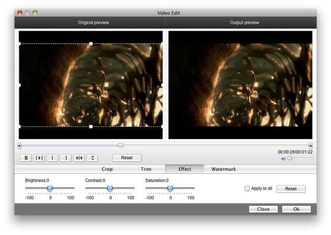Viewport: 331px width, 235px height.
Task: Set trim start with left bracket button
Action: point(52,158)
